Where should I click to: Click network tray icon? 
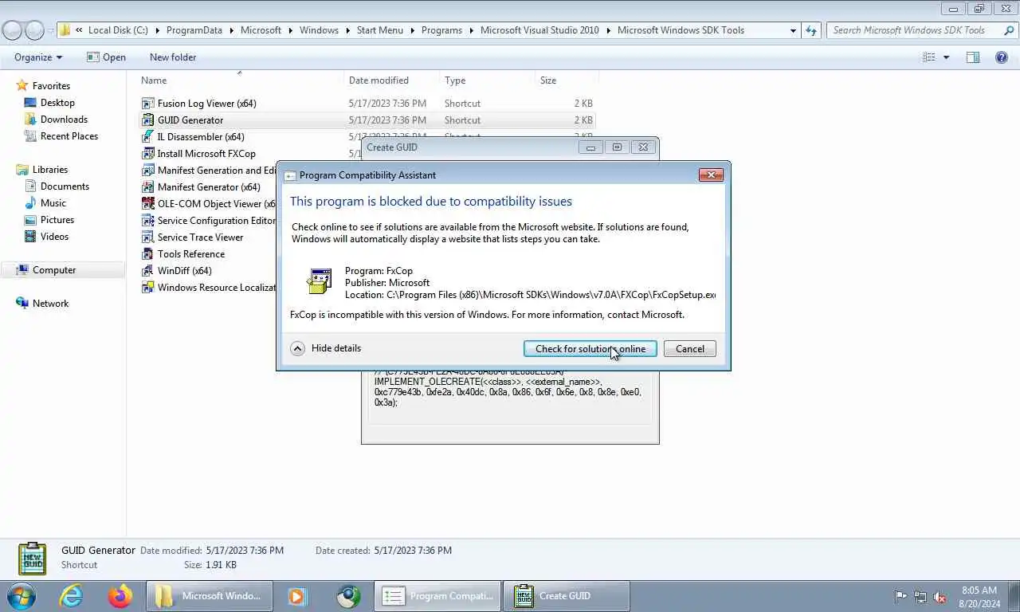[920, 597]
